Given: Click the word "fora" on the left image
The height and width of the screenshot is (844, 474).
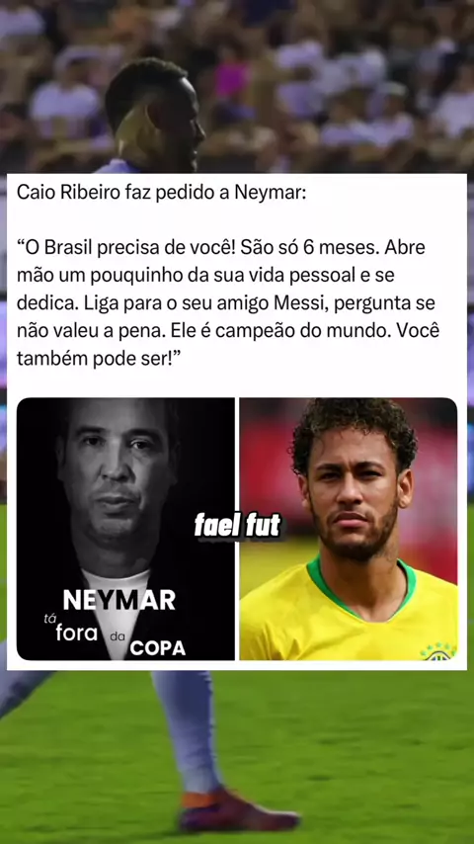Looking at the screenshot, I should click(77, 633).
